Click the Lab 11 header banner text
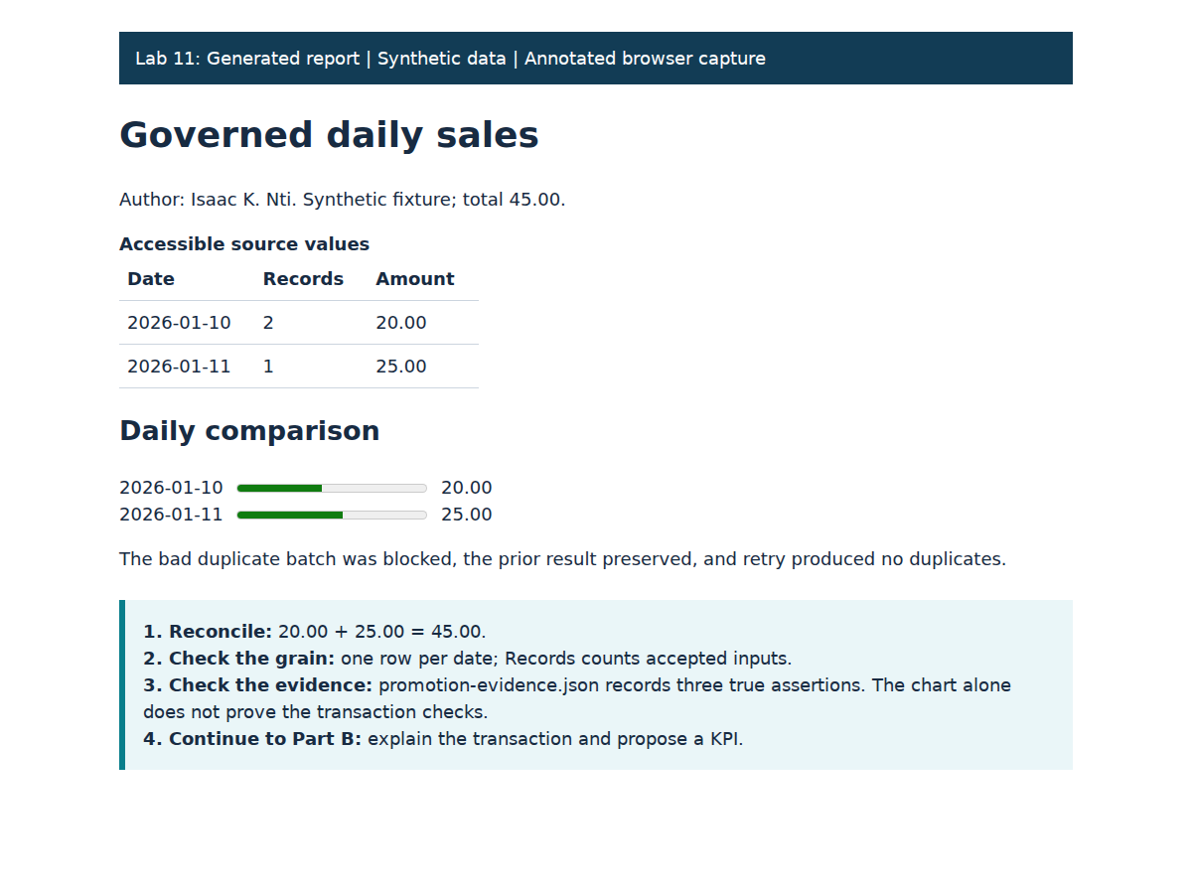This screenshot has height=894, width=1192. coord(450,59)
